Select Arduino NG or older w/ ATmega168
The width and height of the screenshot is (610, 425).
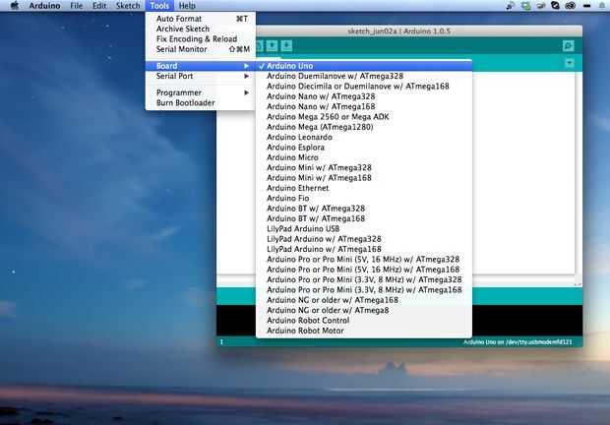(364, 300)
